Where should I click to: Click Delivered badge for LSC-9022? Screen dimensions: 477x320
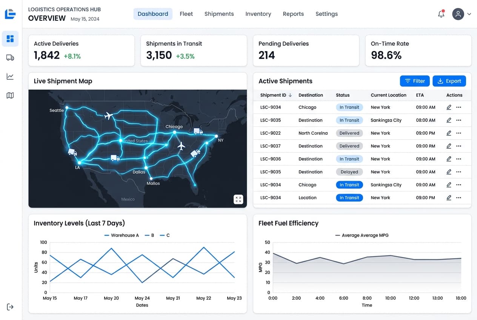point(349,133)
